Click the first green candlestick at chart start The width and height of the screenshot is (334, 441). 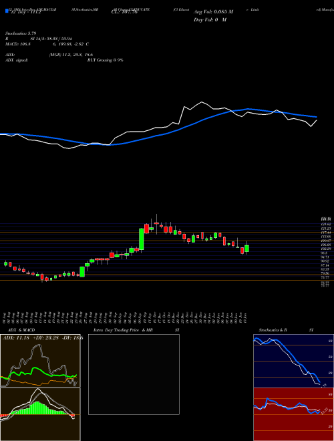click(5, 263)
